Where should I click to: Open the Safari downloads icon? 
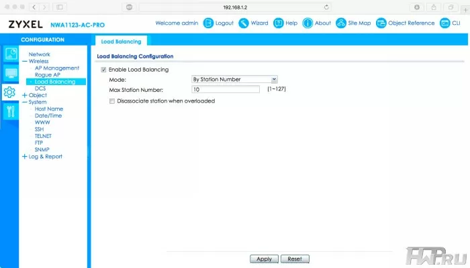click(x=417, y=7)
